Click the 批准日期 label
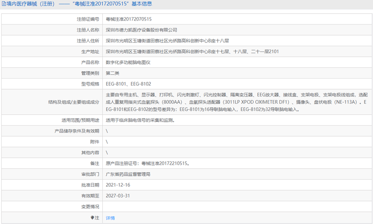The height and width of the screenshot is (224, 373). coord(90,185)
